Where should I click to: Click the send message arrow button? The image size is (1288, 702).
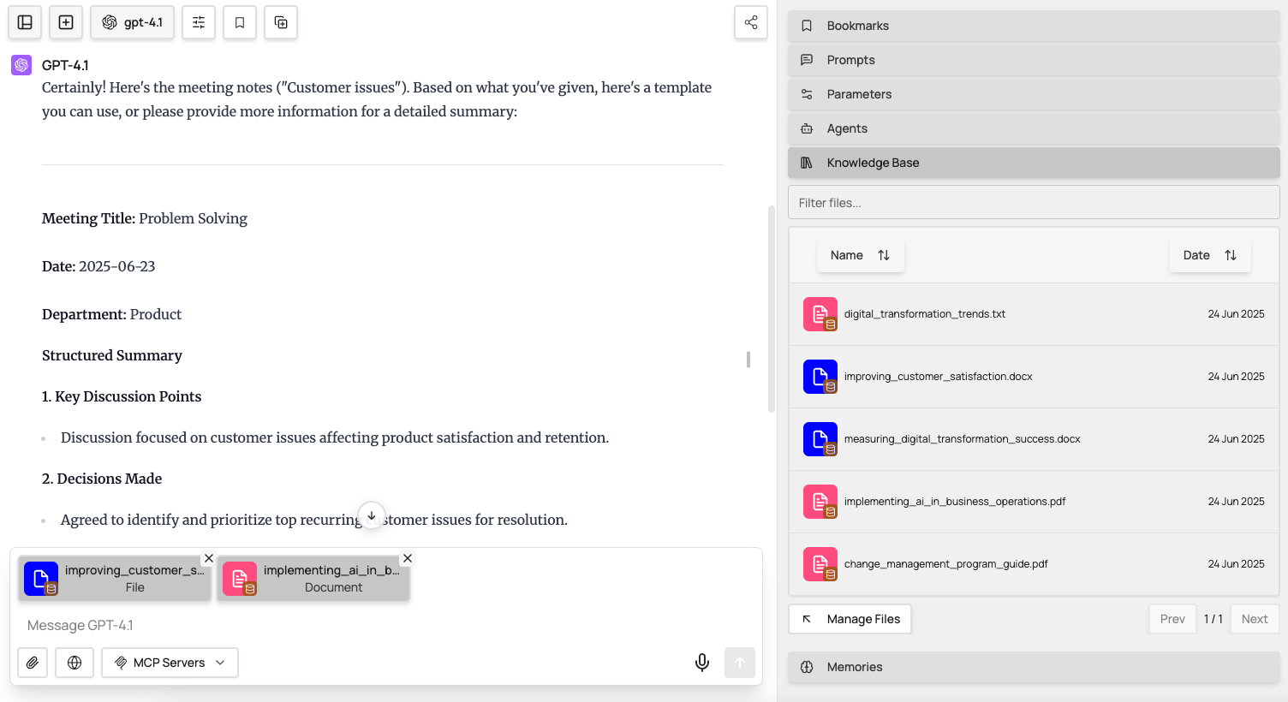coord(740,663)
